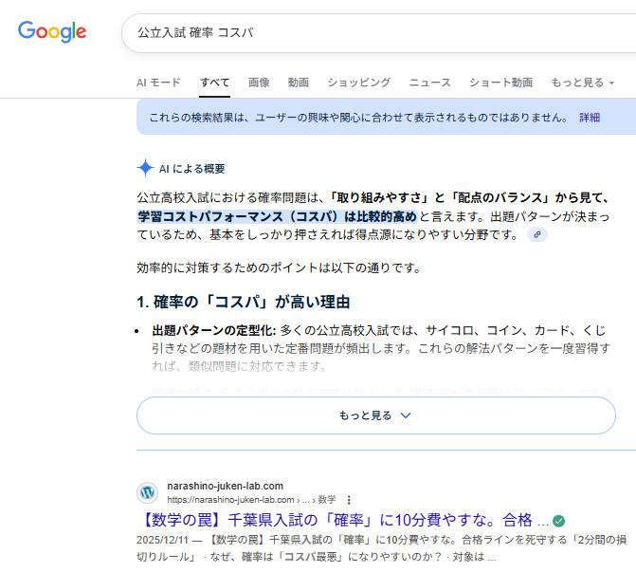Expand the もっと見る tab dropdown
The width and height of the screenshot is (636, 572).
[x=582, y=83]
